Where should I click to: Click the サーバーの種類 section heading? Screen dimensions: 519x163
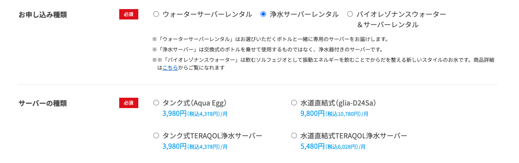point(43,103)
